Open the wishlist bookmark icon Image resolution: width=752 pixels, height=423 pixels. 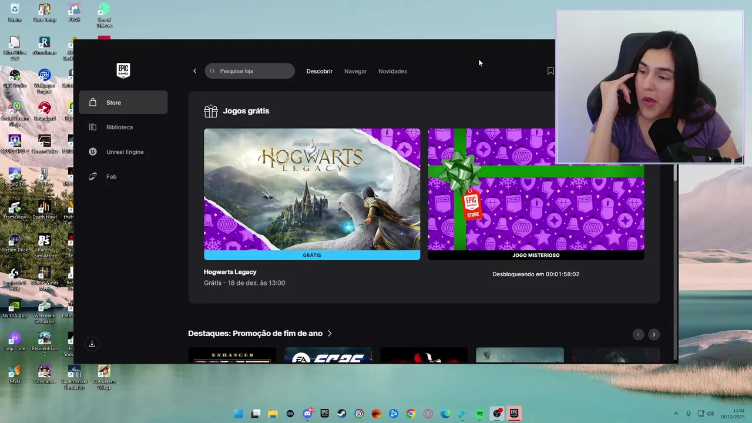pyautogui.click(x=550, y=71)
